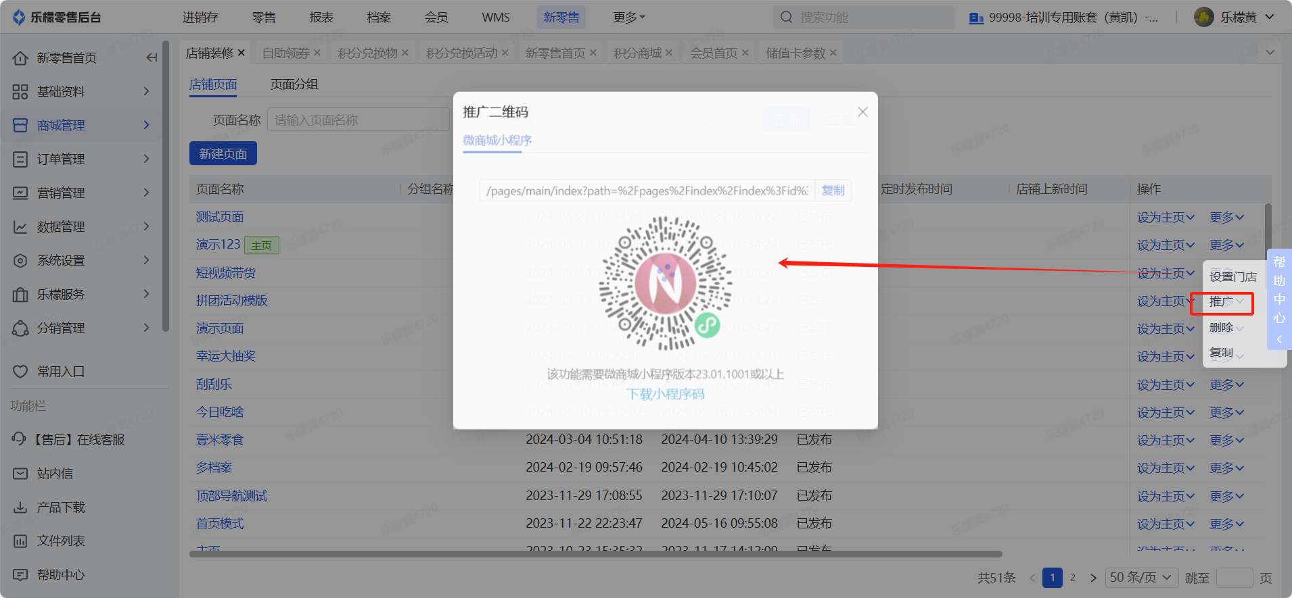
Task: Click the 新建页面 button
Action: tap(223, 153)
